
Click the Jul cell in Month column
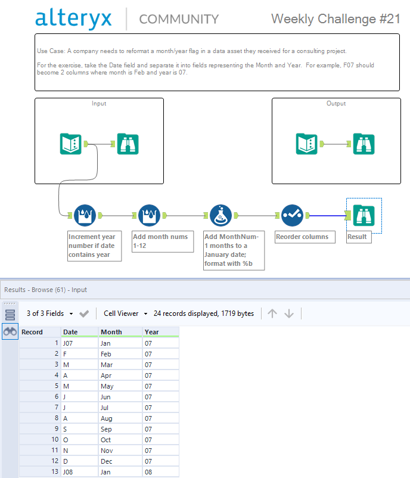coord(120,408)
